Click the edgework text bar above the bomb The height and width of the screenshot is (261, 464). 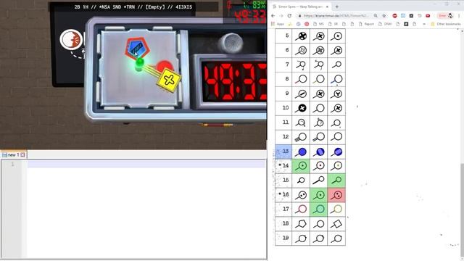(x=133, y=7)
